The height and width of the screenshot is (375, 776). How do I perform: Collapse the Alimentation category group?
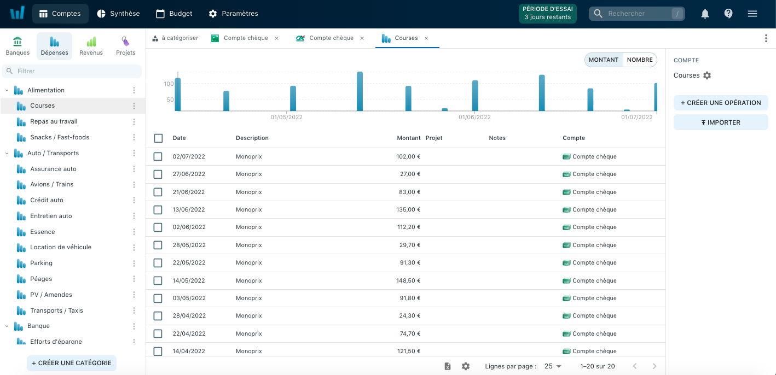tap(7, 90)
